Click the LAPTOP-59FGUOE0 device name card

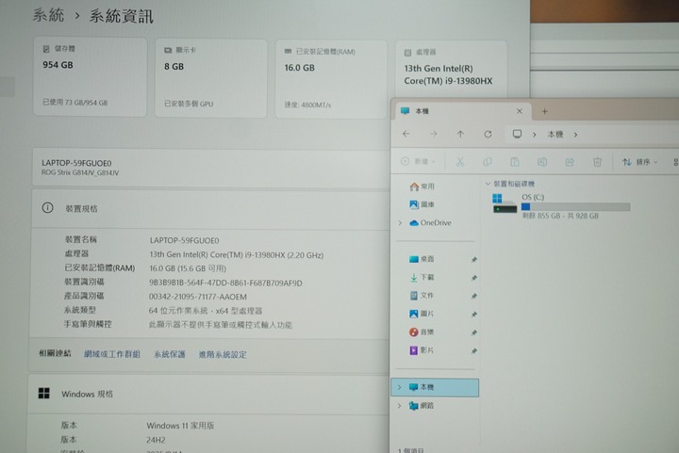click(x=211, y=168)
